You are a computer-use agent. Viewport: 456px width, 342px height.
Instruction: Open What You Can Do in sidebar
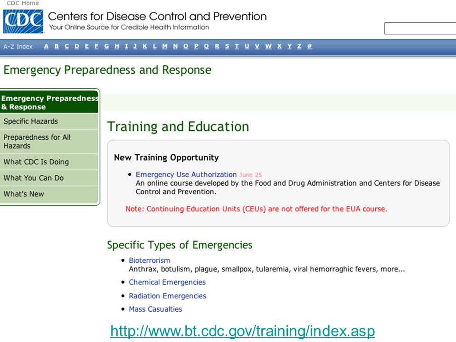pos(49,178)
